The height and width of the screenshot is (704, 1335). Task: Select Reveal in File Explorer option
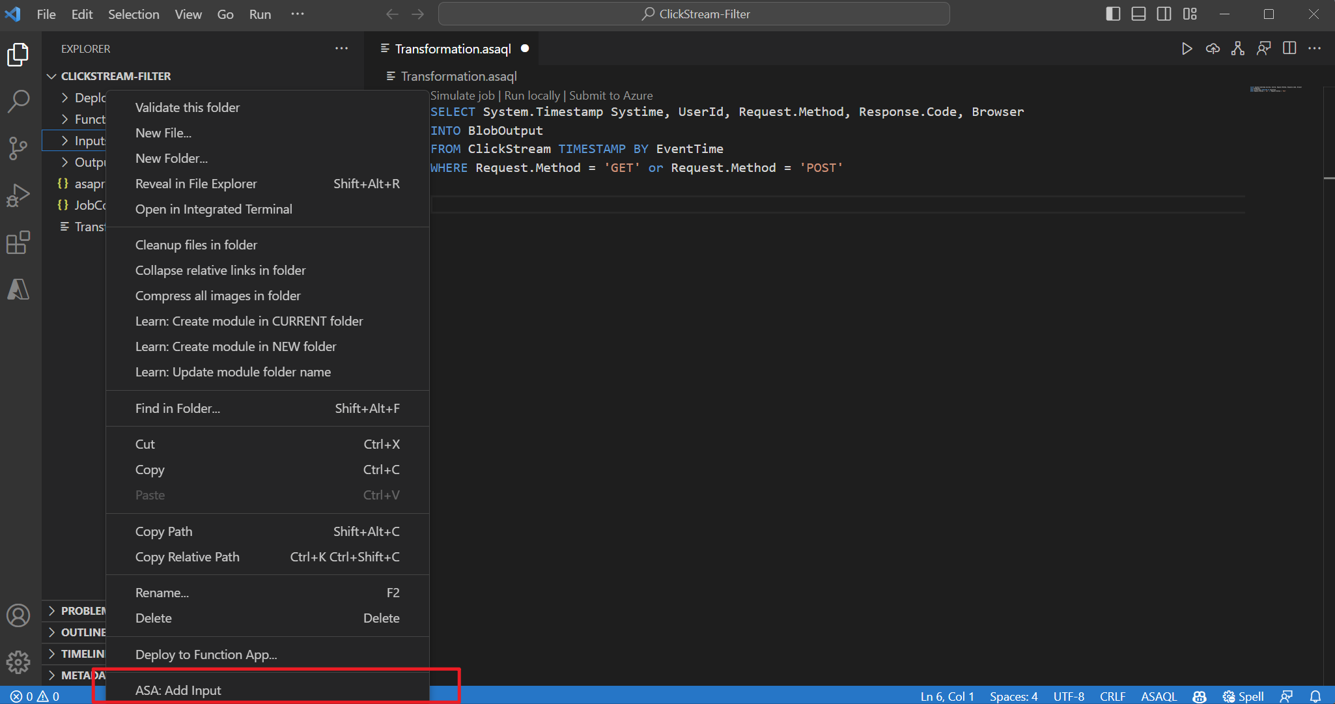[196, 184]
